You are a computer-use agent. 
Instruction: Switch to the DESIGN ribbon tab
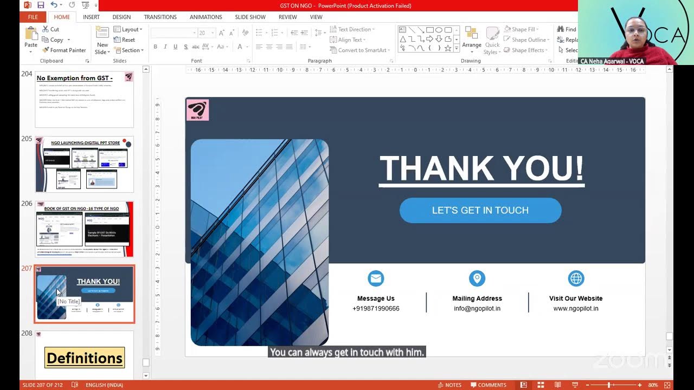point(121,17)
